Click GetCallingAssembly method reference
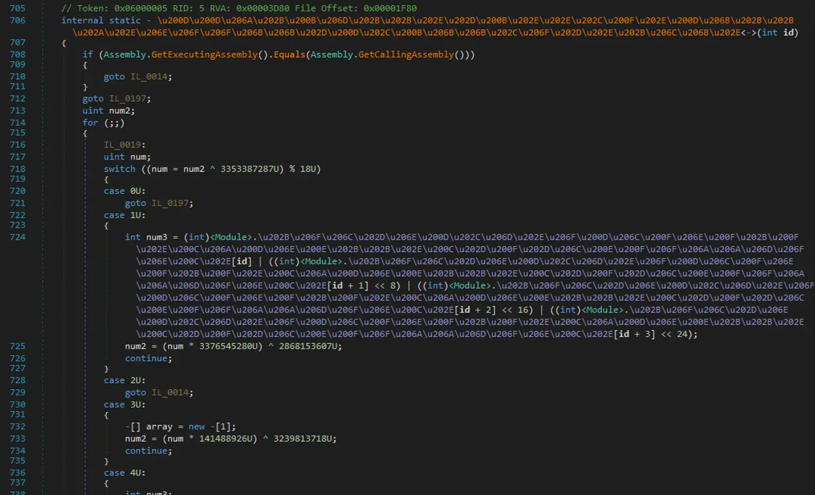This screenshot has height=495, width=815. (x=406, y=54)
